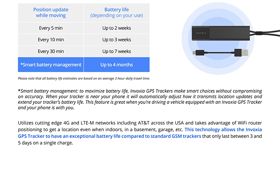Click the Invoxia GPS tracker device image
280x173 pixels.
221,33
